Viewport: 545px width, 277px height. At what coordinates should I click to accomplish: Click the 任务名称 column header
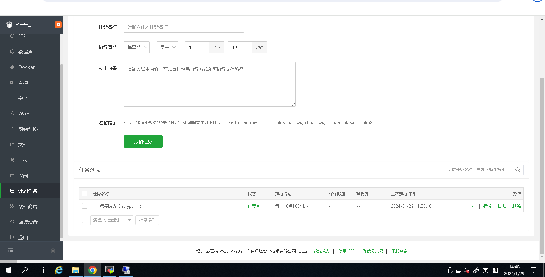101,194
